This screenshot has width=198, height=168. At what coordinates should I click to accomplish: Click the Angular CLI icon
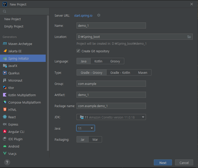pyautogui.click(x=5, y=131)
